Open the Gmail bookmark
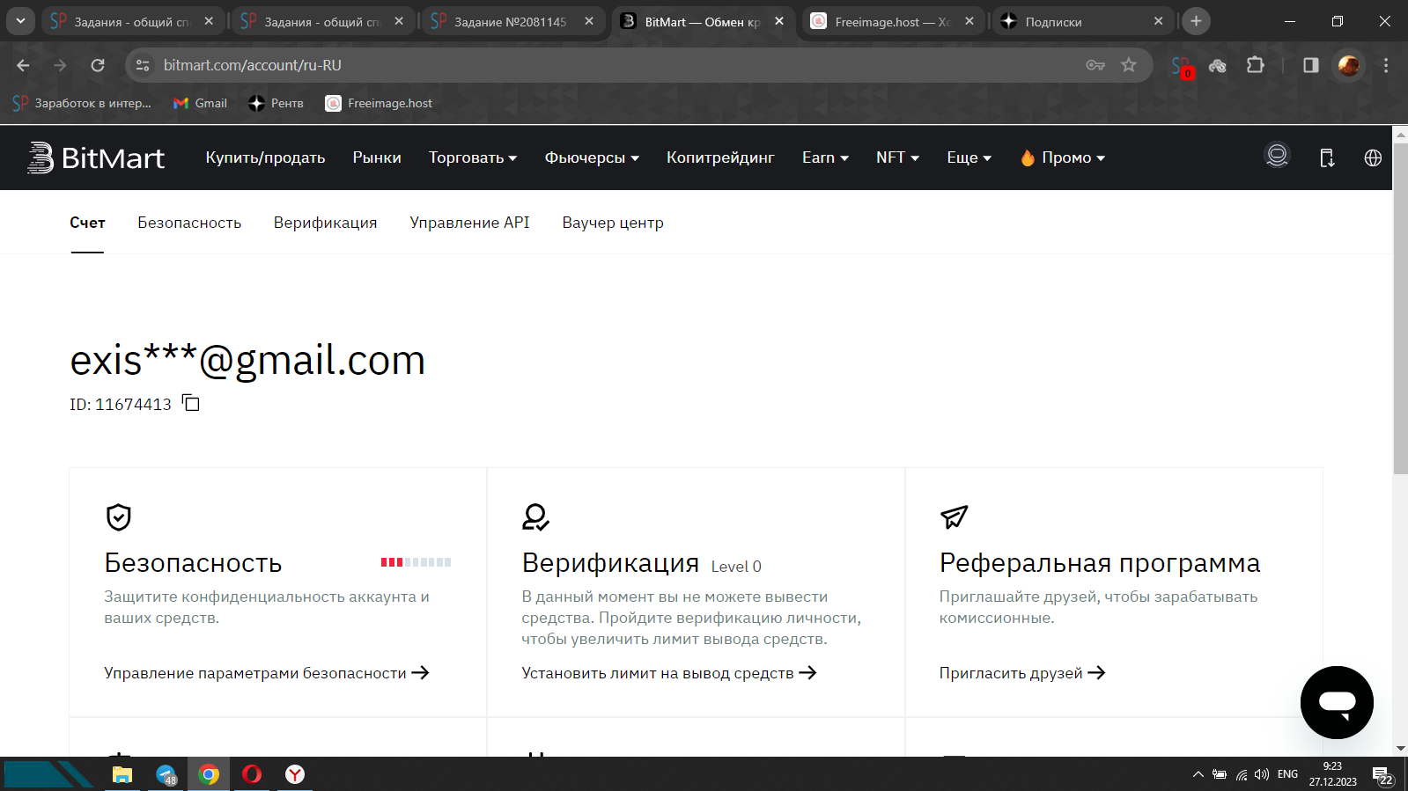The image size is (1408, 791). pyautogui.click(x=201, y=103)
